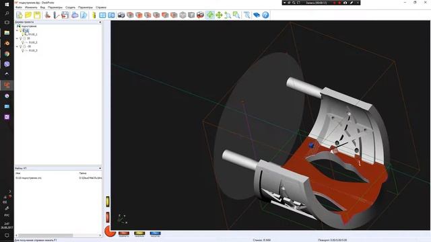Click the РУС language indicator
The image size is (431, 242).
click(x=7, y=215)
